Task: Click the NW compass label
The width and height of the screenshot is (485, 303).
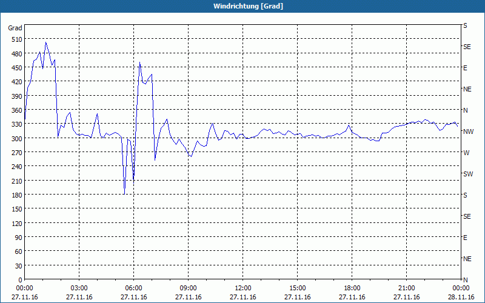Action: (468, 132)
